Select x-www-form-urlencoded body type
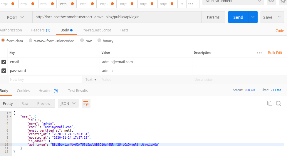The height and width of the screenshot is (156, 287). tap(31, 41)
